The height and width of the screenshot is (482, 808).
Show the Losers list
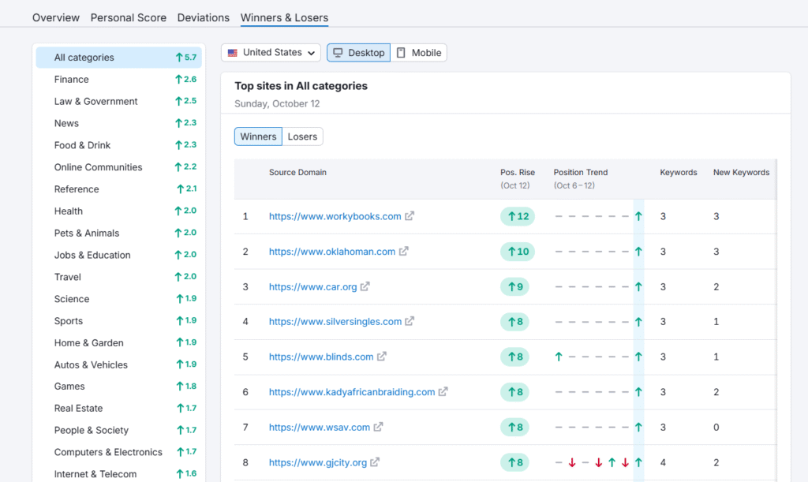302,136
